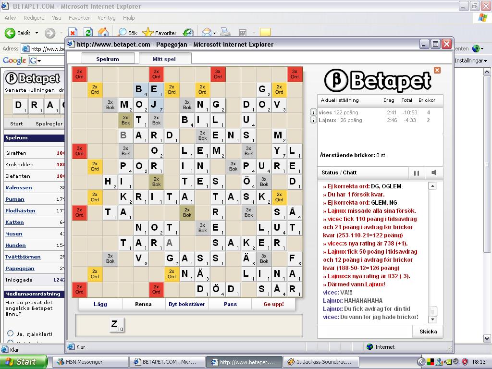Click the Pass button
The height and width of the screenshot is (369, 492).
point(230,304)
